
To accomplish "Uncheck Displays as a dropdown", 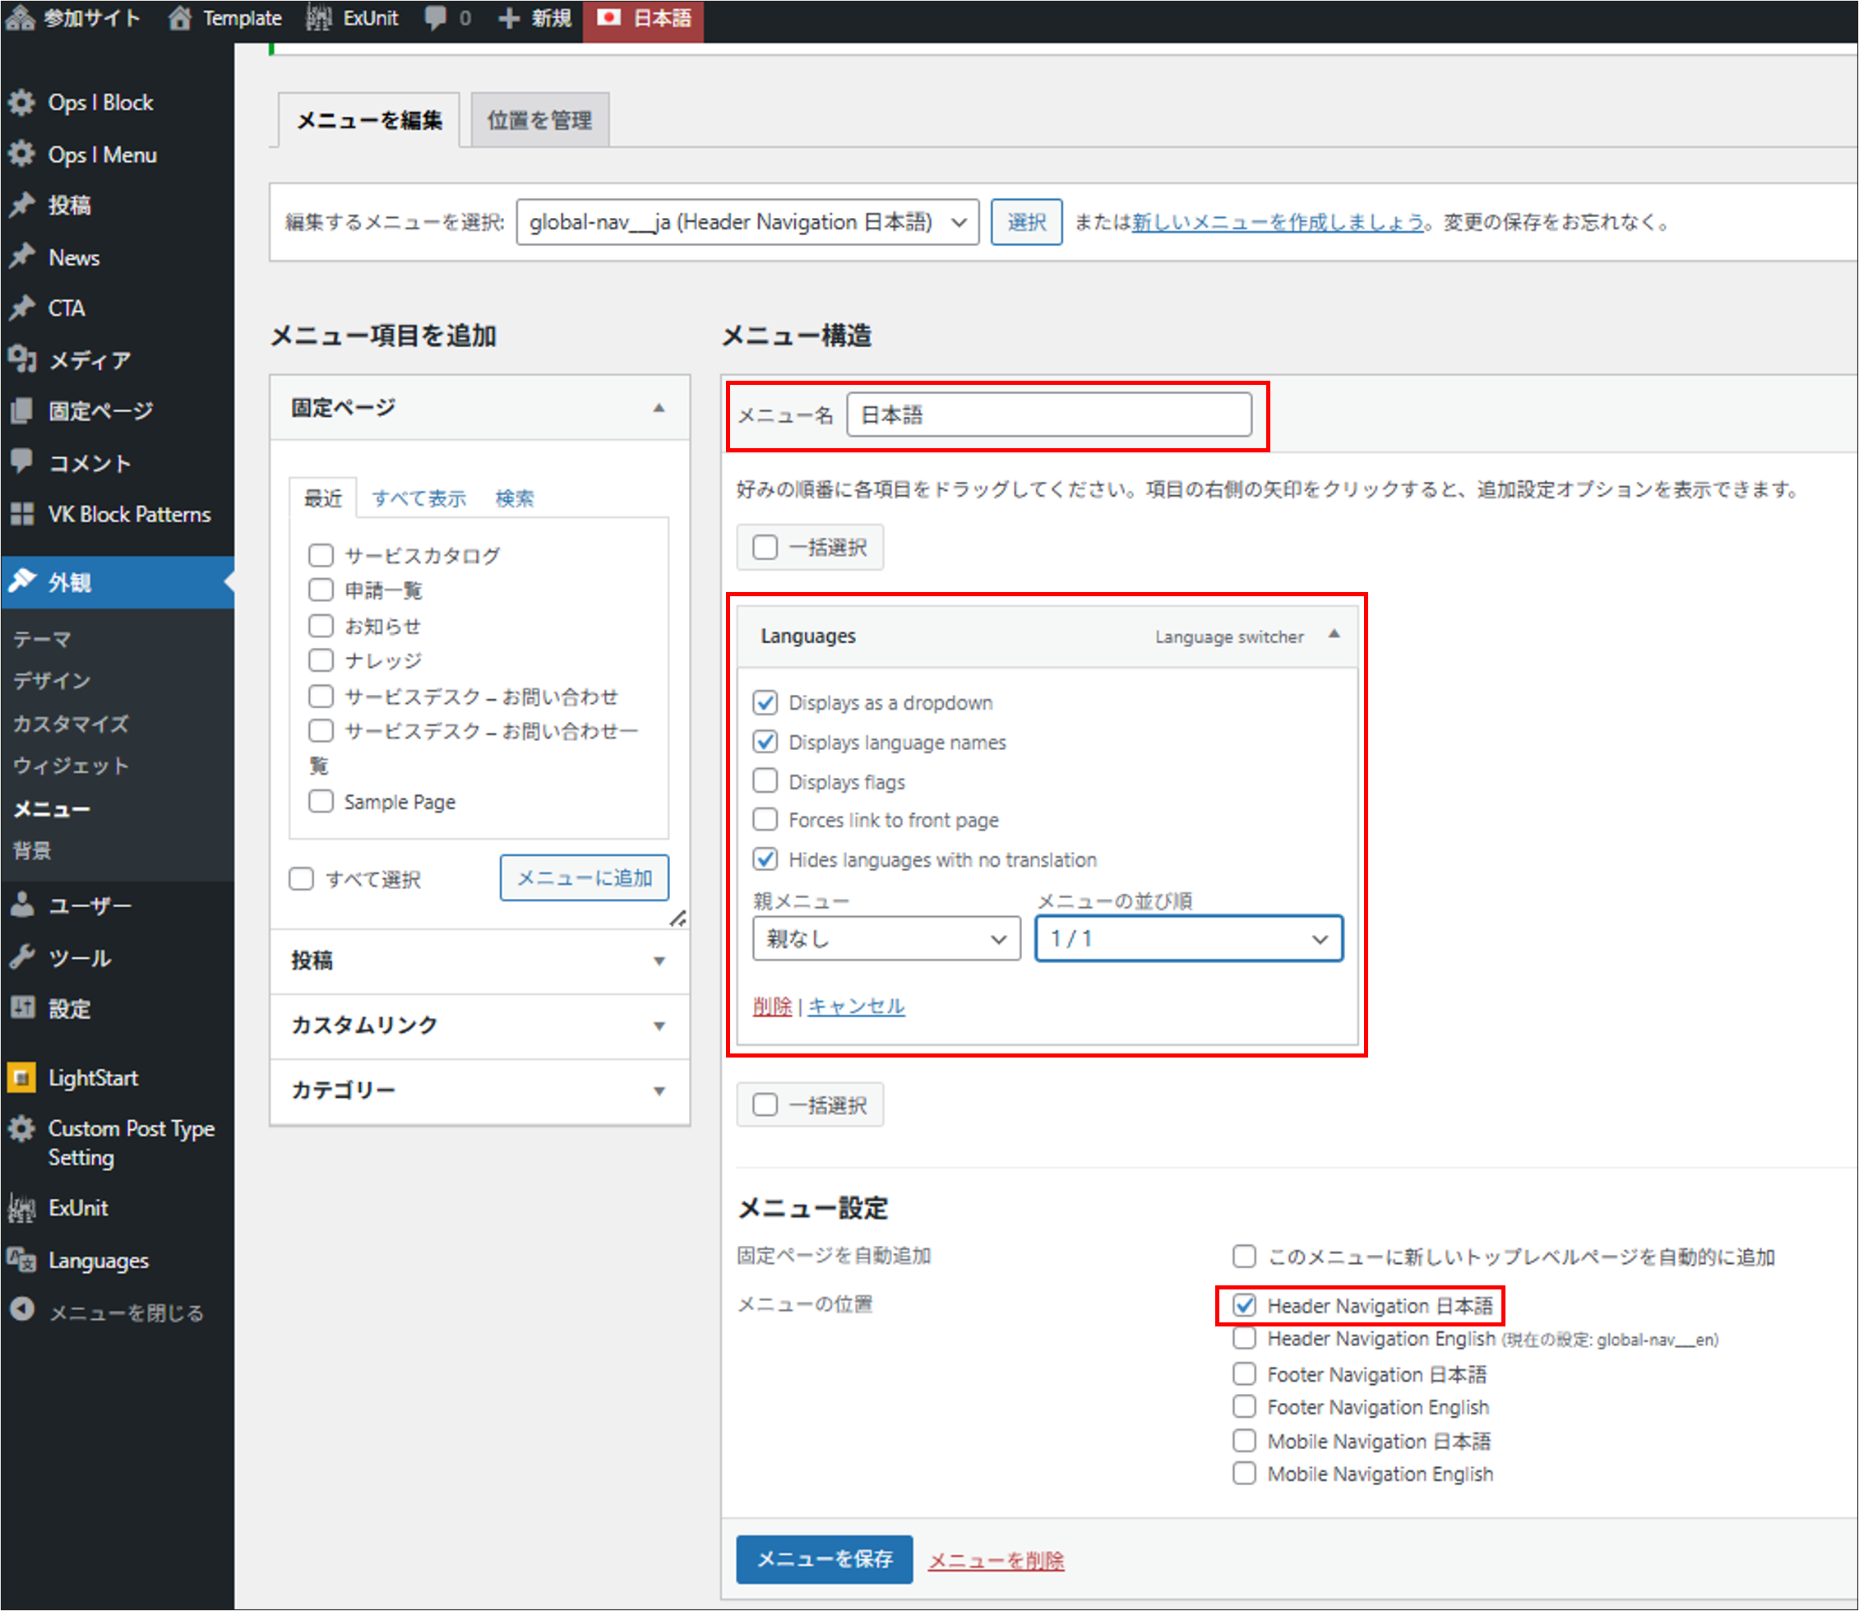I will (765, 702).
